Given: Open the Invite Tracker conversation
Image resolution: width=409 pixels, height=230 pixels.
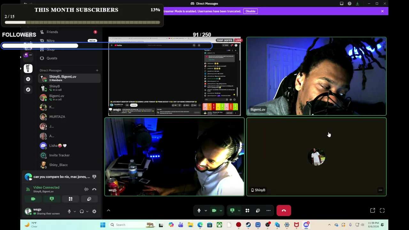Looking at the screenshot, I should click(x=69, y=155).
